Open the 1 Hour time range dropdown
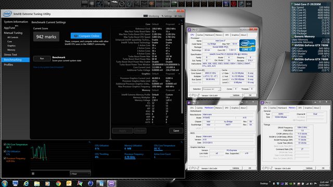The width and height of the screenshot is (333, 187). (80, 173)
